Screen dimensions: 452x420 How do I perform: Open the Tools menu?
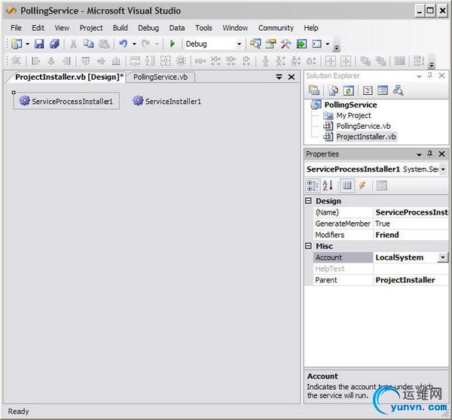(x=203, y=28)
